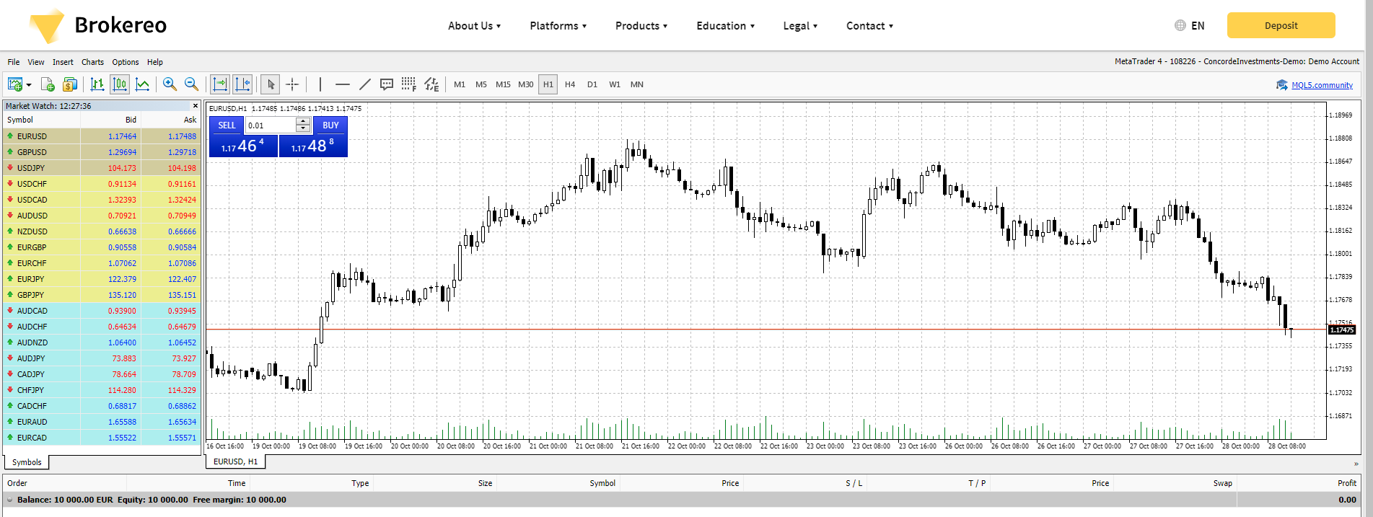Zoom out of the chart
The height and width of the screenshot is (517, 1373).
[x=191, y=84]
